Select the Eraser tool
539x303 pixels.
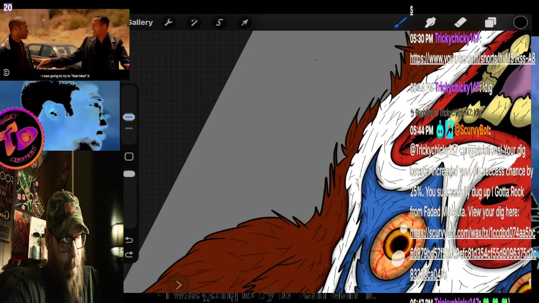460,22
